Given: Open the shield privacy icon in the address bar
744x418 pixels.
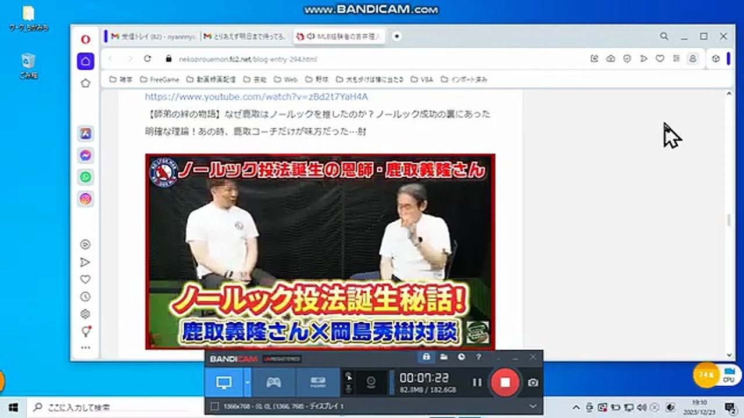Looking at the screenshot, I should (x=627, y=59).
